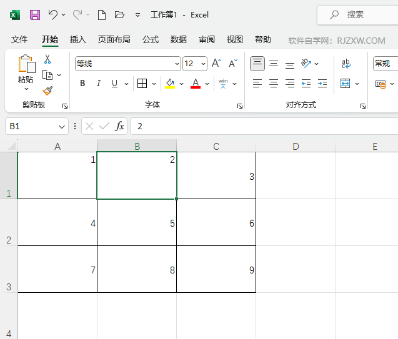
Task: Increase indent in alignment group
Action: (322, 83)
